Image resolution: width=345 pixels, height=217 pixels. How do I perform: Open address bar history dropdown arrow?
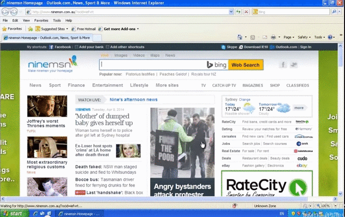[x=231, y=12]
